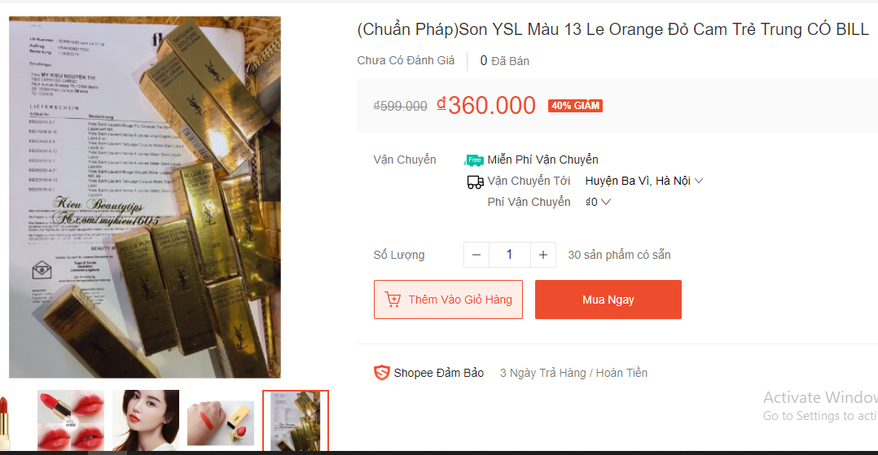Click the cart icon in Thêm Vào Giỏ Hàng
Viewport: 878px width, 455px height.
pos(393,300)
